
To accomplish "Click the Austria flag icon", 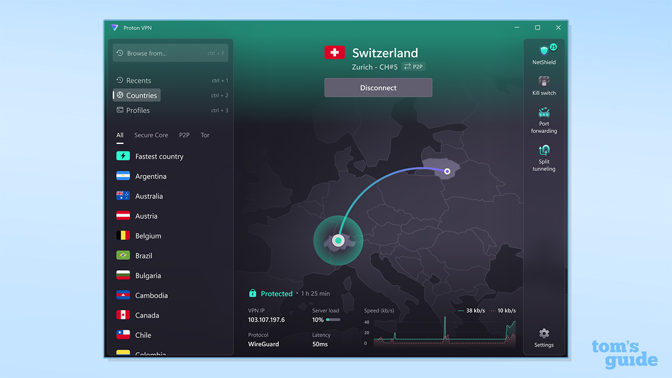I will pos(123,216).
